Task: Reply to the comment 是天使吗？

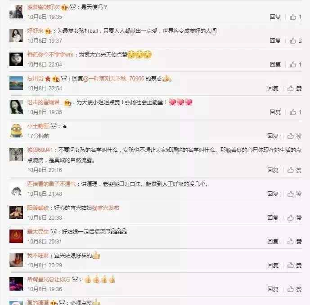Action: point(275,17)
